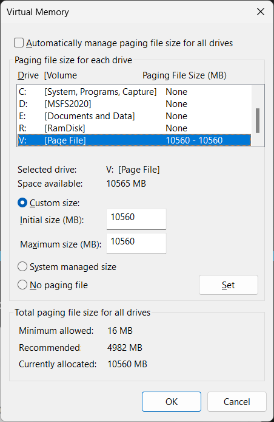Image resolution: width=274 pixels, height=422 pixels.
Task: Click the Volume column header label
Action: pos(61,75)
